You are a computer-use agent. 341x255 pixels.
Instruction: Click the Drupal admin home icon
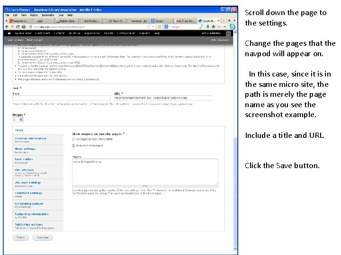pyautogui.click(x=9, y=33)
